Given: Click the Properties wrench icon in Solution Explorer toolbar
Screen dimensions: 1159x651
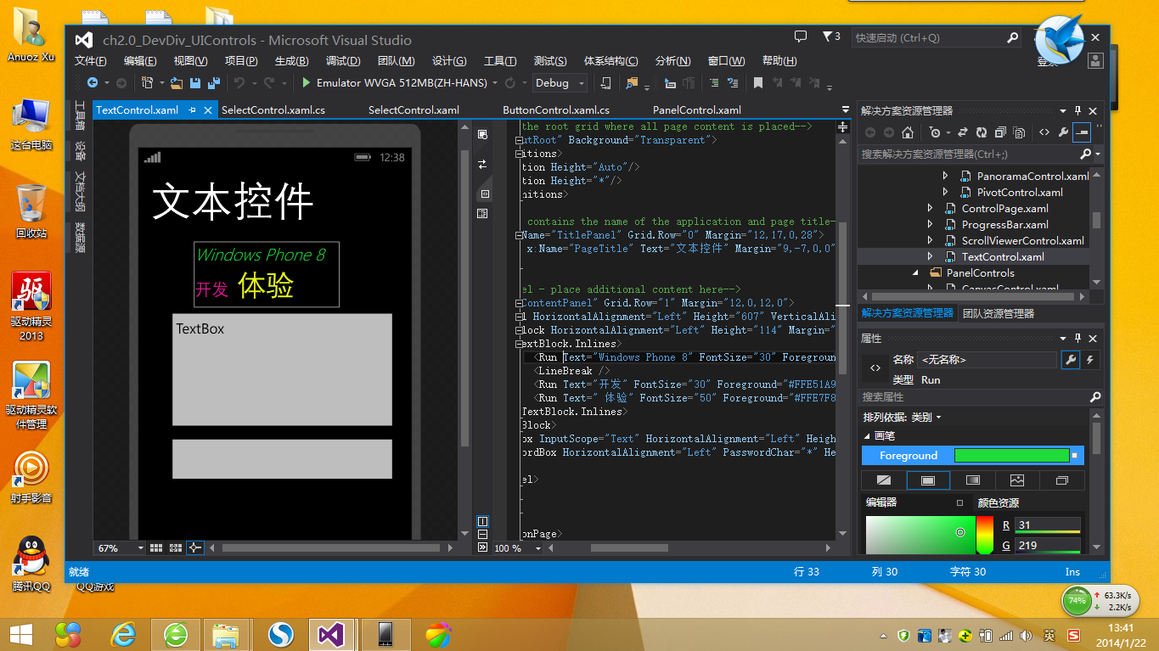Looking at the screenshot, I should point(1063,132).
